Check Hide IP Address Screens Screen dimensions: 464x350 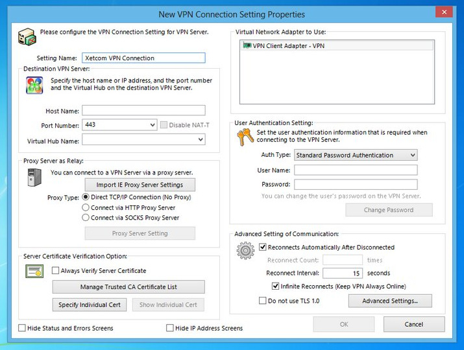point(170,328)
